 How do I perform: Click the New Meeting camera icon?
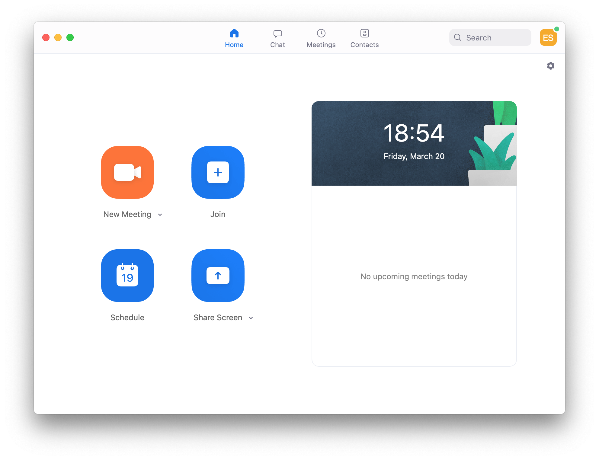coord(127,173)
